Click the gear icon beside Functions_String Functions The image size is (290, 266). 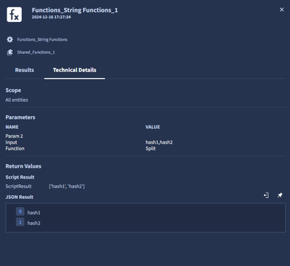[x=9, y=39]
